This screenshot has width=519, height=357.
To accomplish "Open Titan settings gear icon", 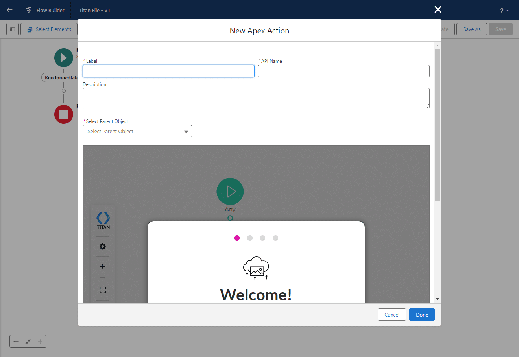I will [103, 247].
